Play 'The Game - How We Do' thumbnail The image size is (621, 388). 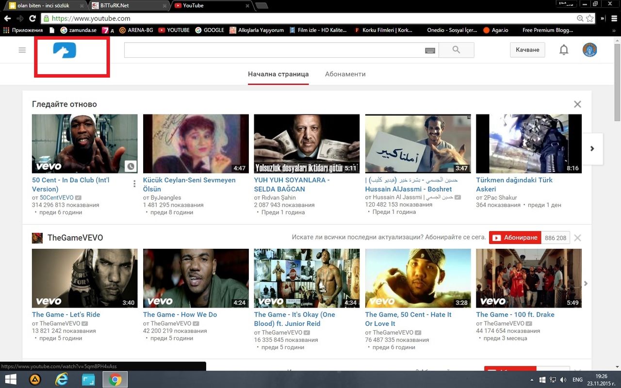click(x=196, y=278)
